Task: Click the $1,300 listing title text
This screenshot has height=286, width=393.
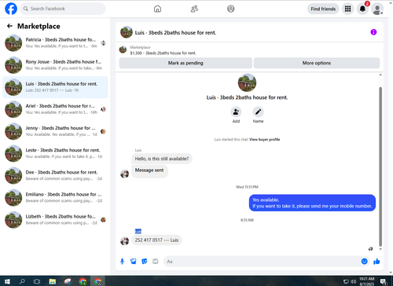Action: [163, 53]
